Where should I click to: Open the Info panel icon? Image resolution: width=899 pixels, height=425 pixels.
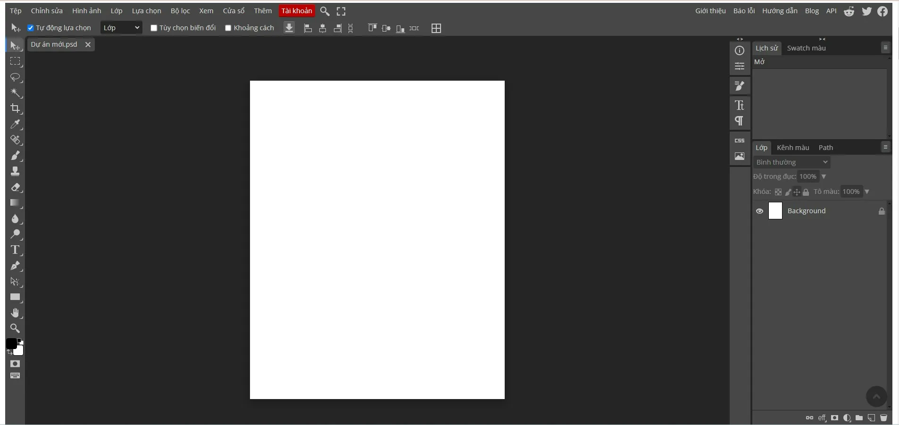click(740, 50)
